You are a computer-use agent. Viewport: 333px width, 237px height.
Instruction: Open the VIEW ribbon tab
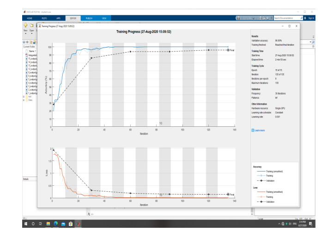[x=104, y=18]
